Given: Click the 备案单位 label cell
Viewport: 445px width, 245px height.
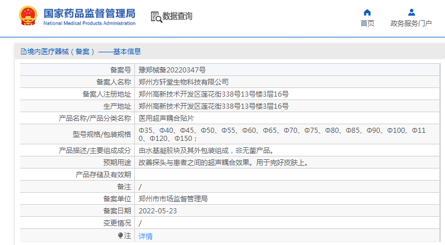Looking at the screenshot, I should coord(77,199).
